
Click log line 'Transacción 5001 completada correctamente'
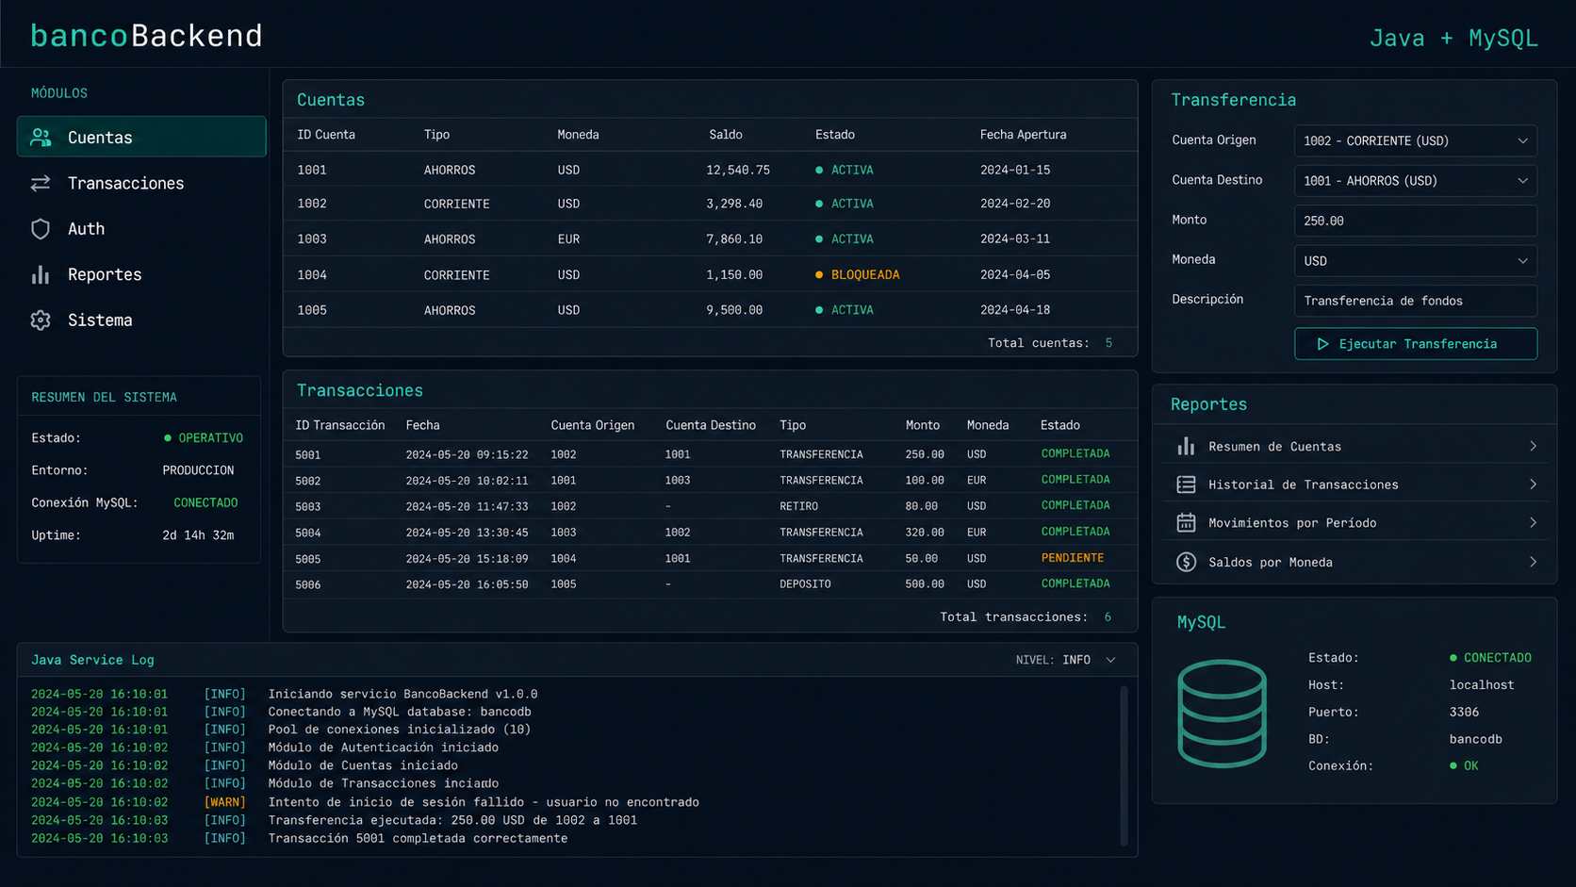(418, 838)
